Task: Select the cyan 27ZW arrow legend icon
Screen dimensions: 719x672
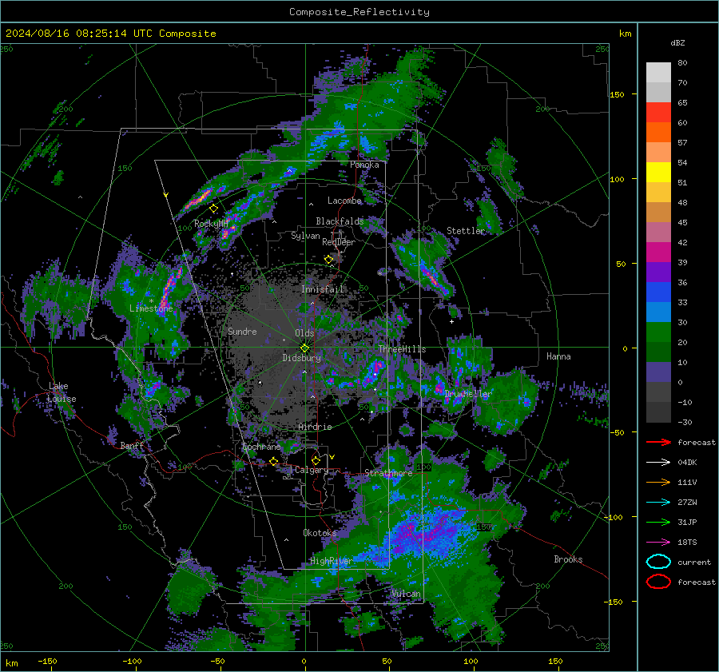Action: 658,502
